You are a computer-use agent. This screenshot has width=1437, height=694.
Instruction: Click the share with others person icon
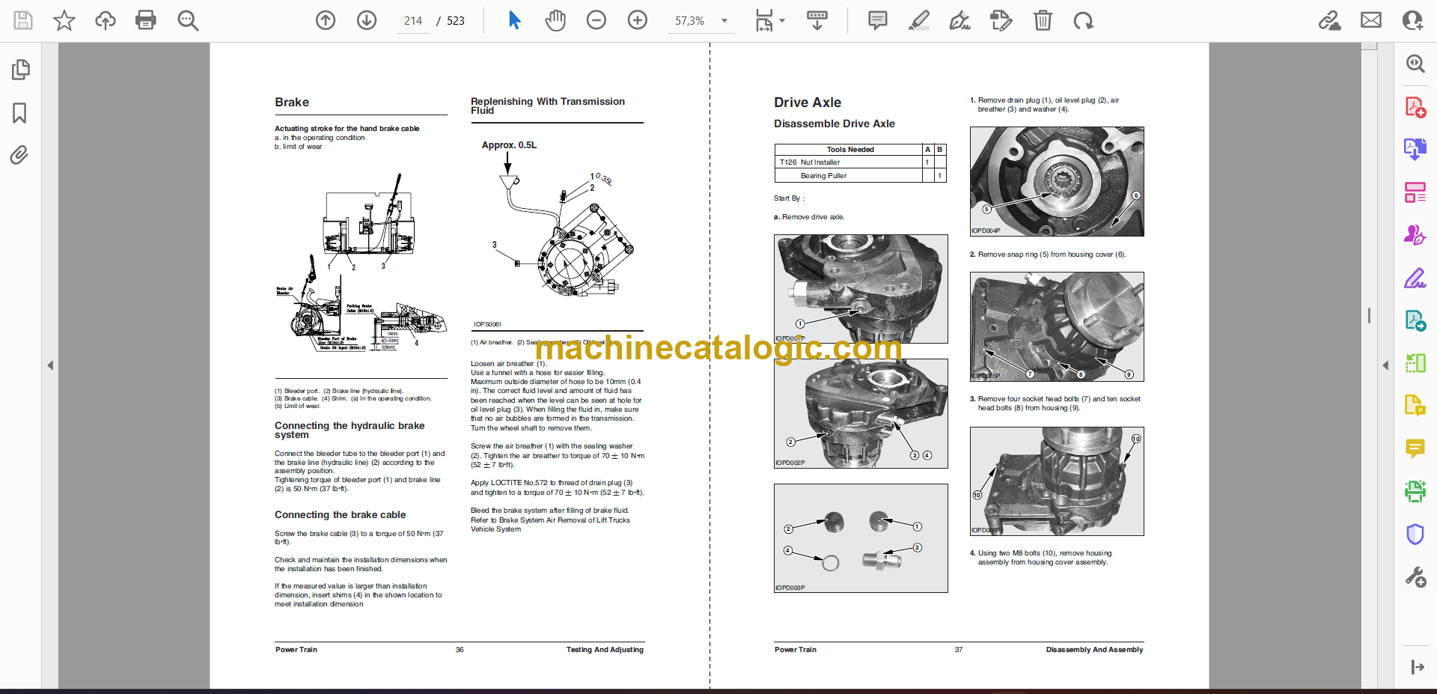pos(1412,20)
